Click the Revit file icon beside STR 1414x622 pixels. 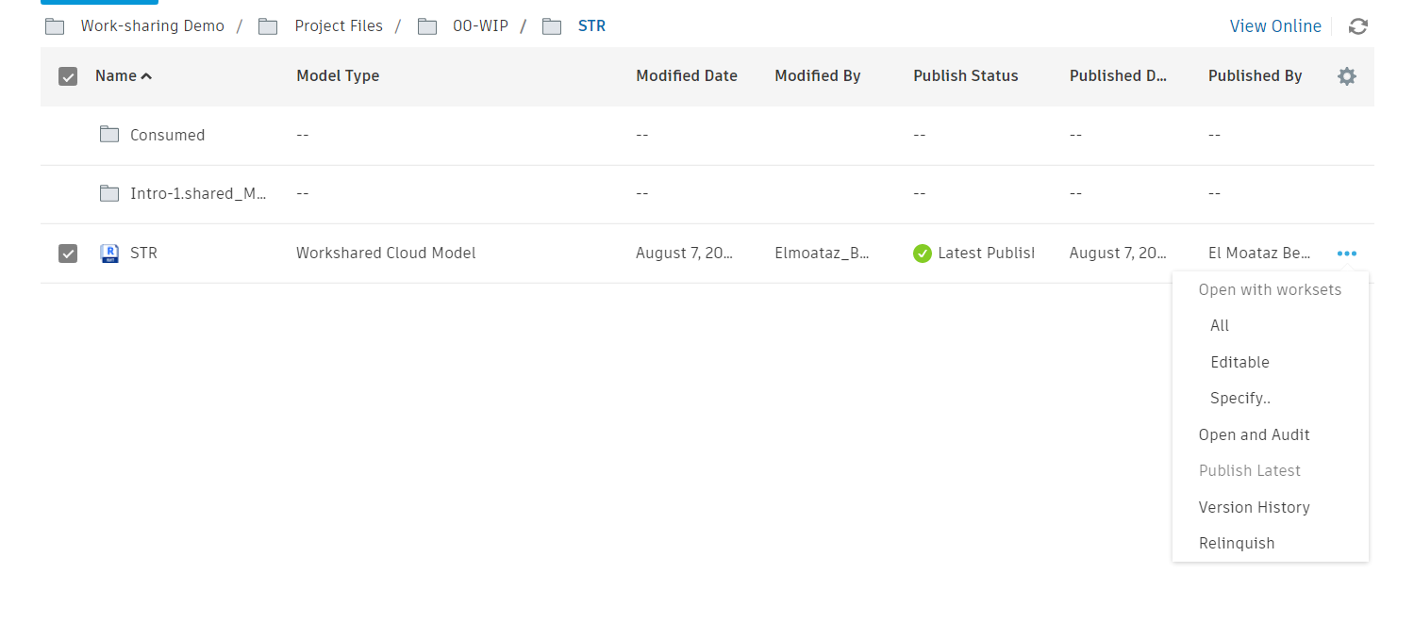pos(109,253)
